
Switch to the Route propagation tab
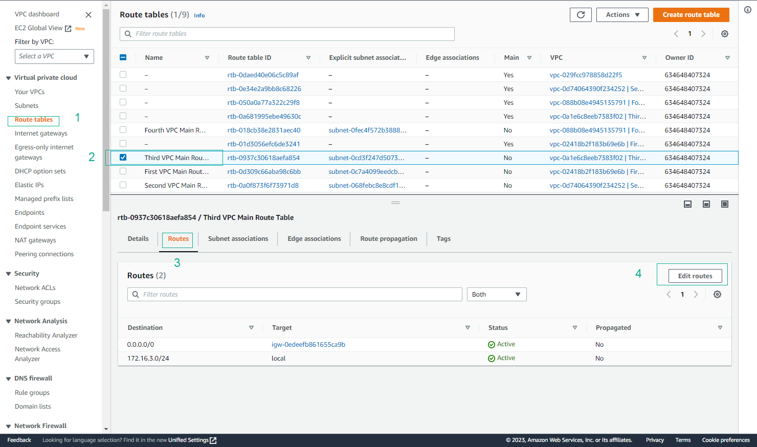[x=389, y=239]
